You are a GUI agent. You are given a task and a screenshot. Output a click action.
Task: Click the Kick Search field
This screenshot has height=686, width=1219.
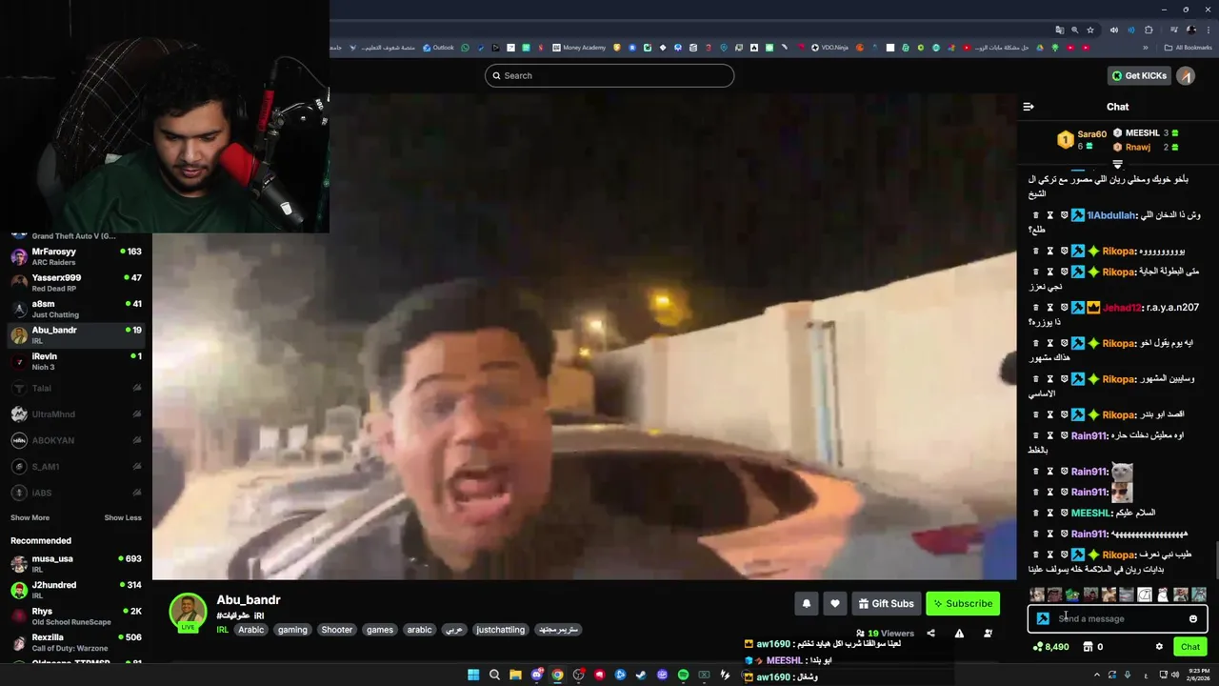click(609, 75)
